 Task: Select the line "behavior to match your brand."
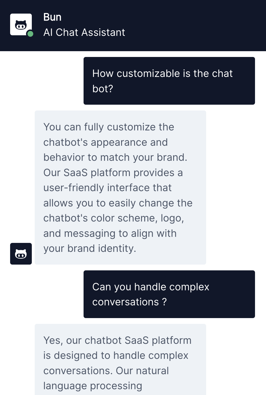click(x=115, y=157)
